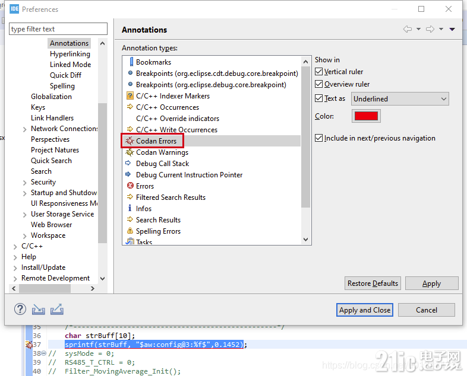Expand the Help preferences node
This screenshot has width=467, height=376.
(15, 258)
